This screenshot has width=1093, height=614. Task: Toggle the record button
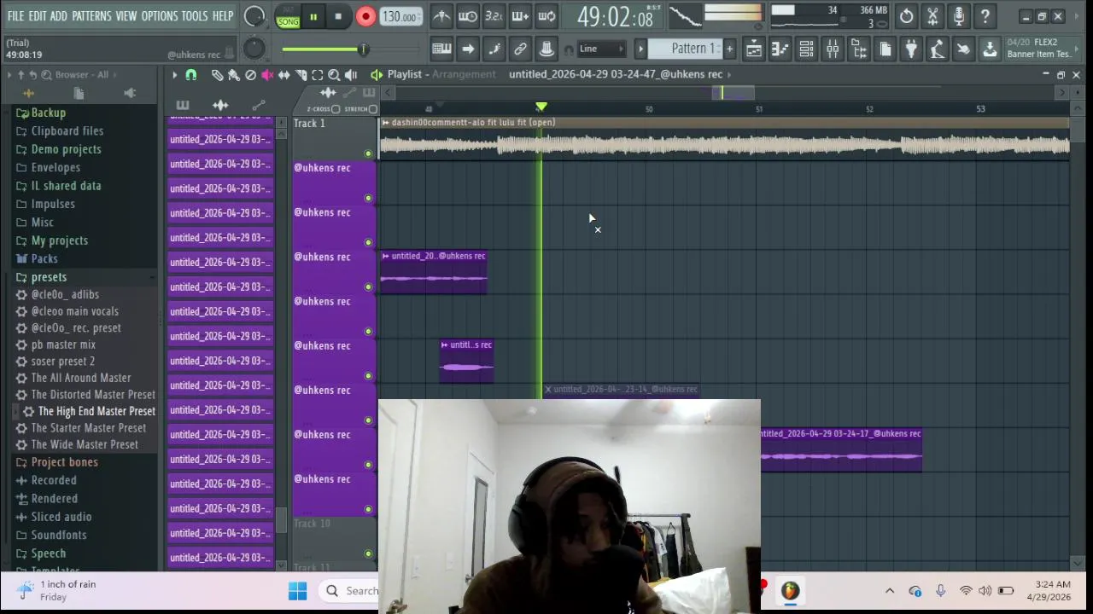point(365,16)
